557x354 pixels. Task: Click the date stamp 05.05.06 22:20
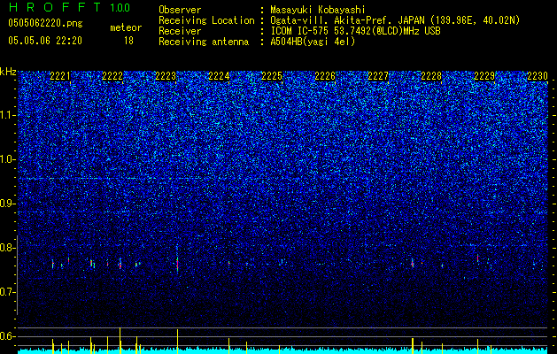(45, 41)
